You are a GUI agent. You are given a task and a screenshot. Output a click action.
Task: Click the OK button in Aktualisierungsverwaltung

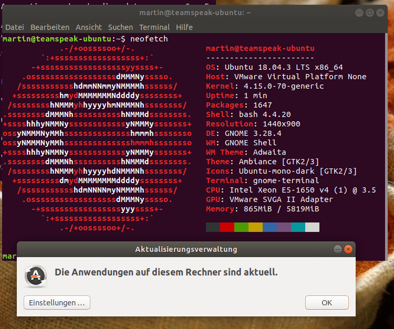pos(327,302)
